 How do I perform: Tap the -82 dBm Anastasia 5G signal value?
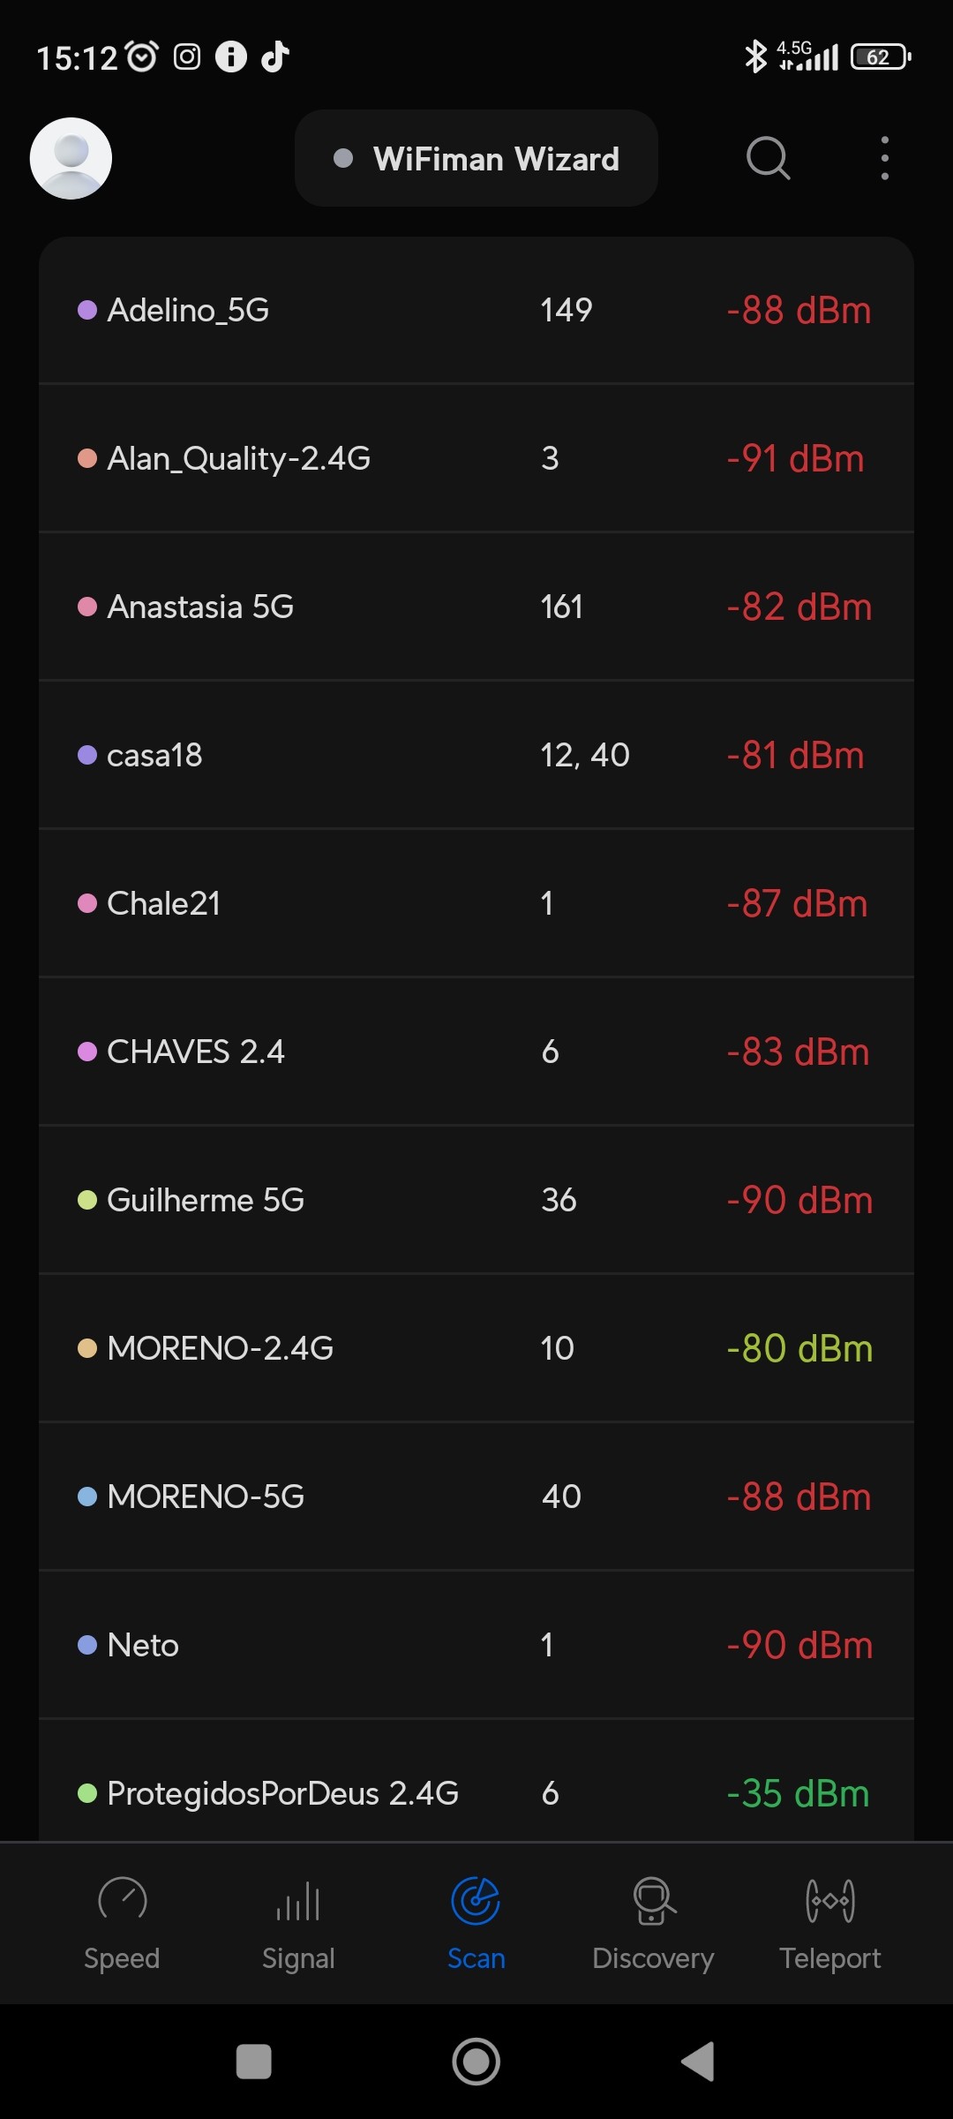pyautogui.click(x=799, y=607)
